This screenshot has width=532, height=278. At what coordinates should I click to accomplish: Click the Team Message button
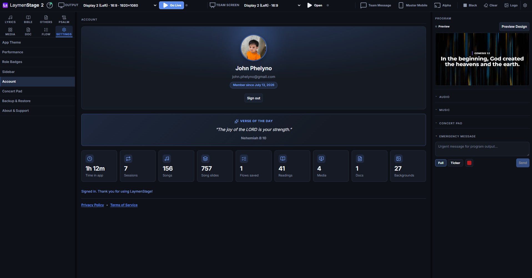point(376,5)
